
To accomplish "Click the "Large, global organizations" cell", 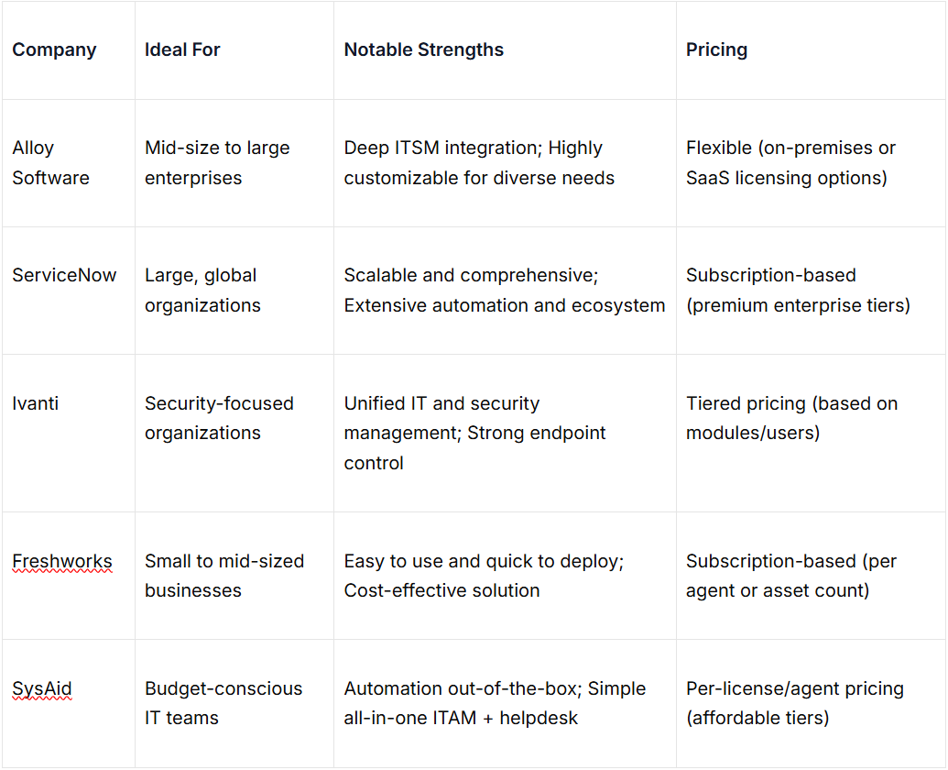I will (202, 291).
